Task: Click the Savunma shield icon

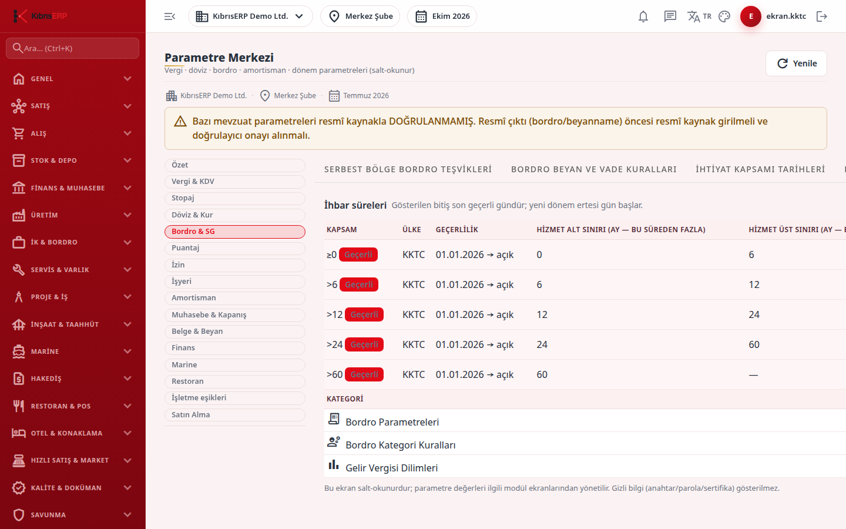Action: pyautogui.click(x=19, y=515)
